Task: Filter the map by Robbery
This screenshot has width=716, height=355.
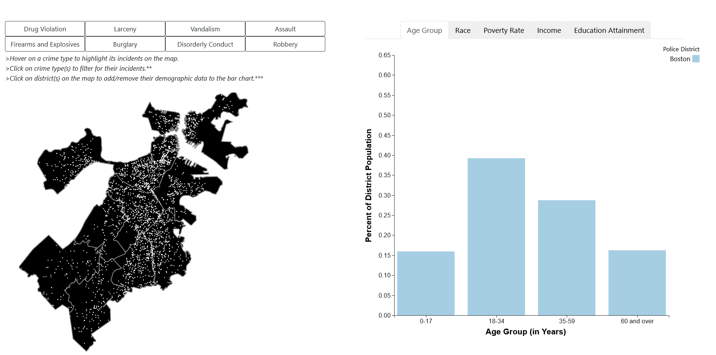Action: (x=285, y=44)
